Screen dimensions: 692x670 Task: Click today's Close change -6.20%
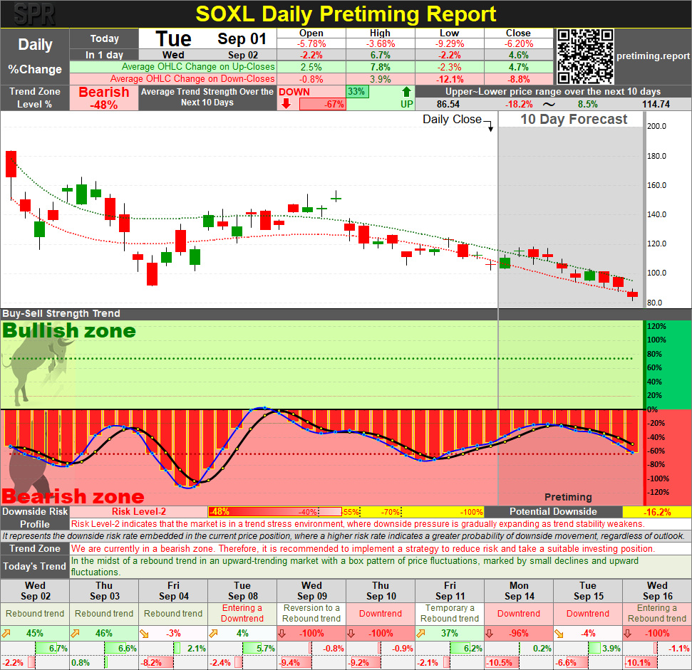click(519, 43)
